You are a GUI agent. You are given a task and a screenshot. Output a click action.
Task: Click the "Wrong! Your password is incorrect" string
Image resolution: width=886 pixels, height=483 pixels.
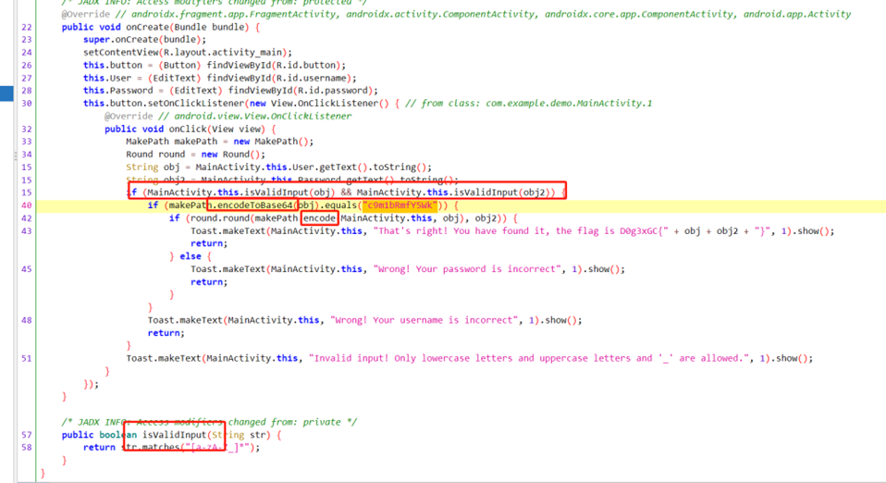point(467,269)
